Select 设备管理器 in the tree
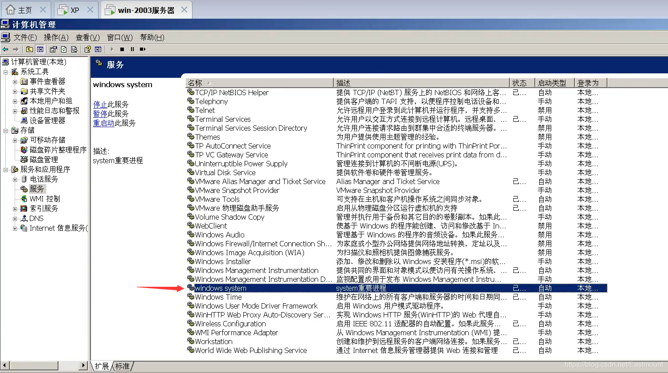Viewport: 668px width, 373px height. (x=47, y=120)
